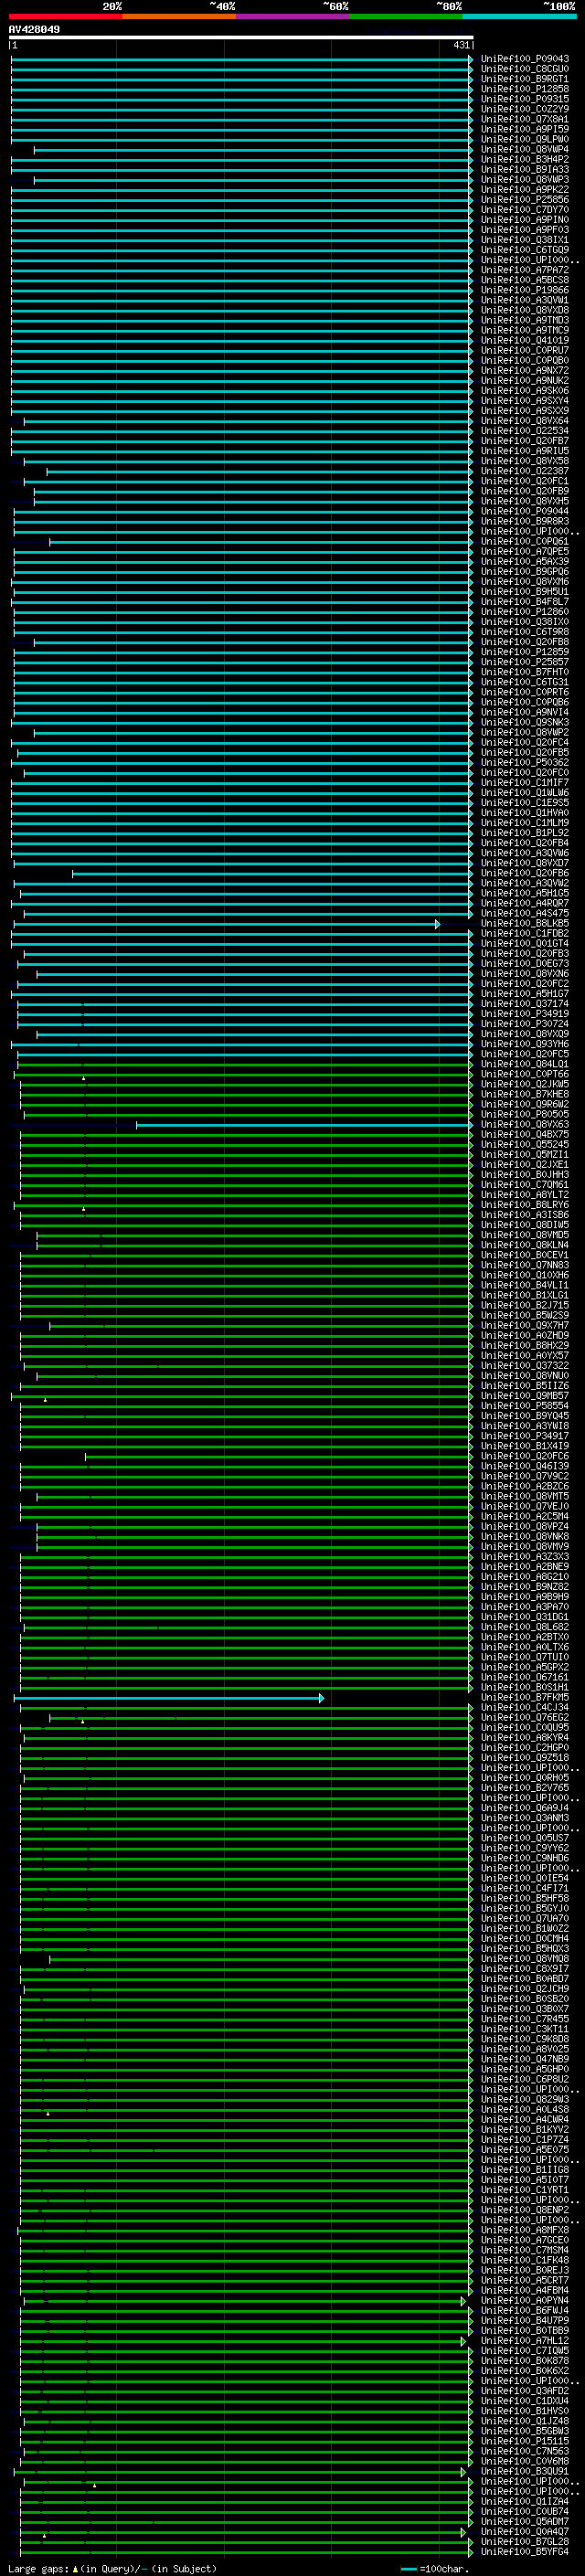Image resolution: width=585 pixels, height=2576 pixels.
Task: Open hit UniRef100_P34919
Action: (x=525, y=1014)
